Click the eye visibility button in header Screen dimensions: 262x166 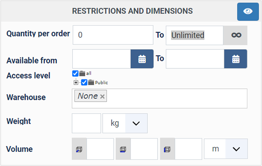[248, 12]
